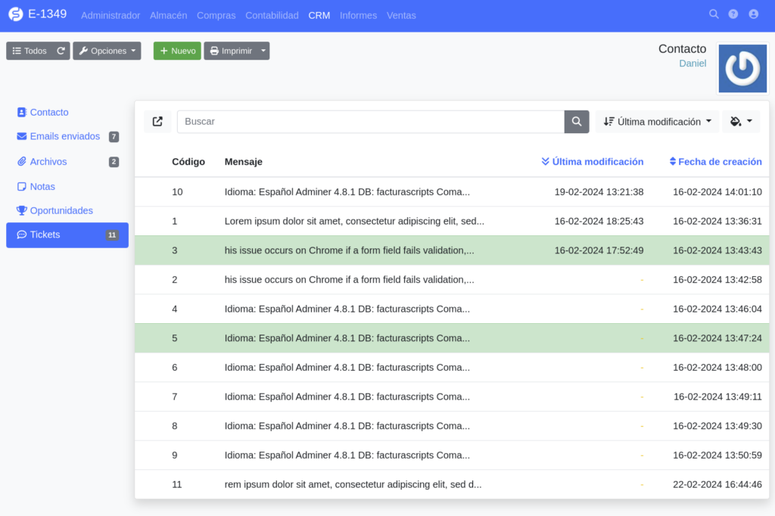Open the Imprimir dropdown arrow
The image size is (775, 516).
pos(263,51)
